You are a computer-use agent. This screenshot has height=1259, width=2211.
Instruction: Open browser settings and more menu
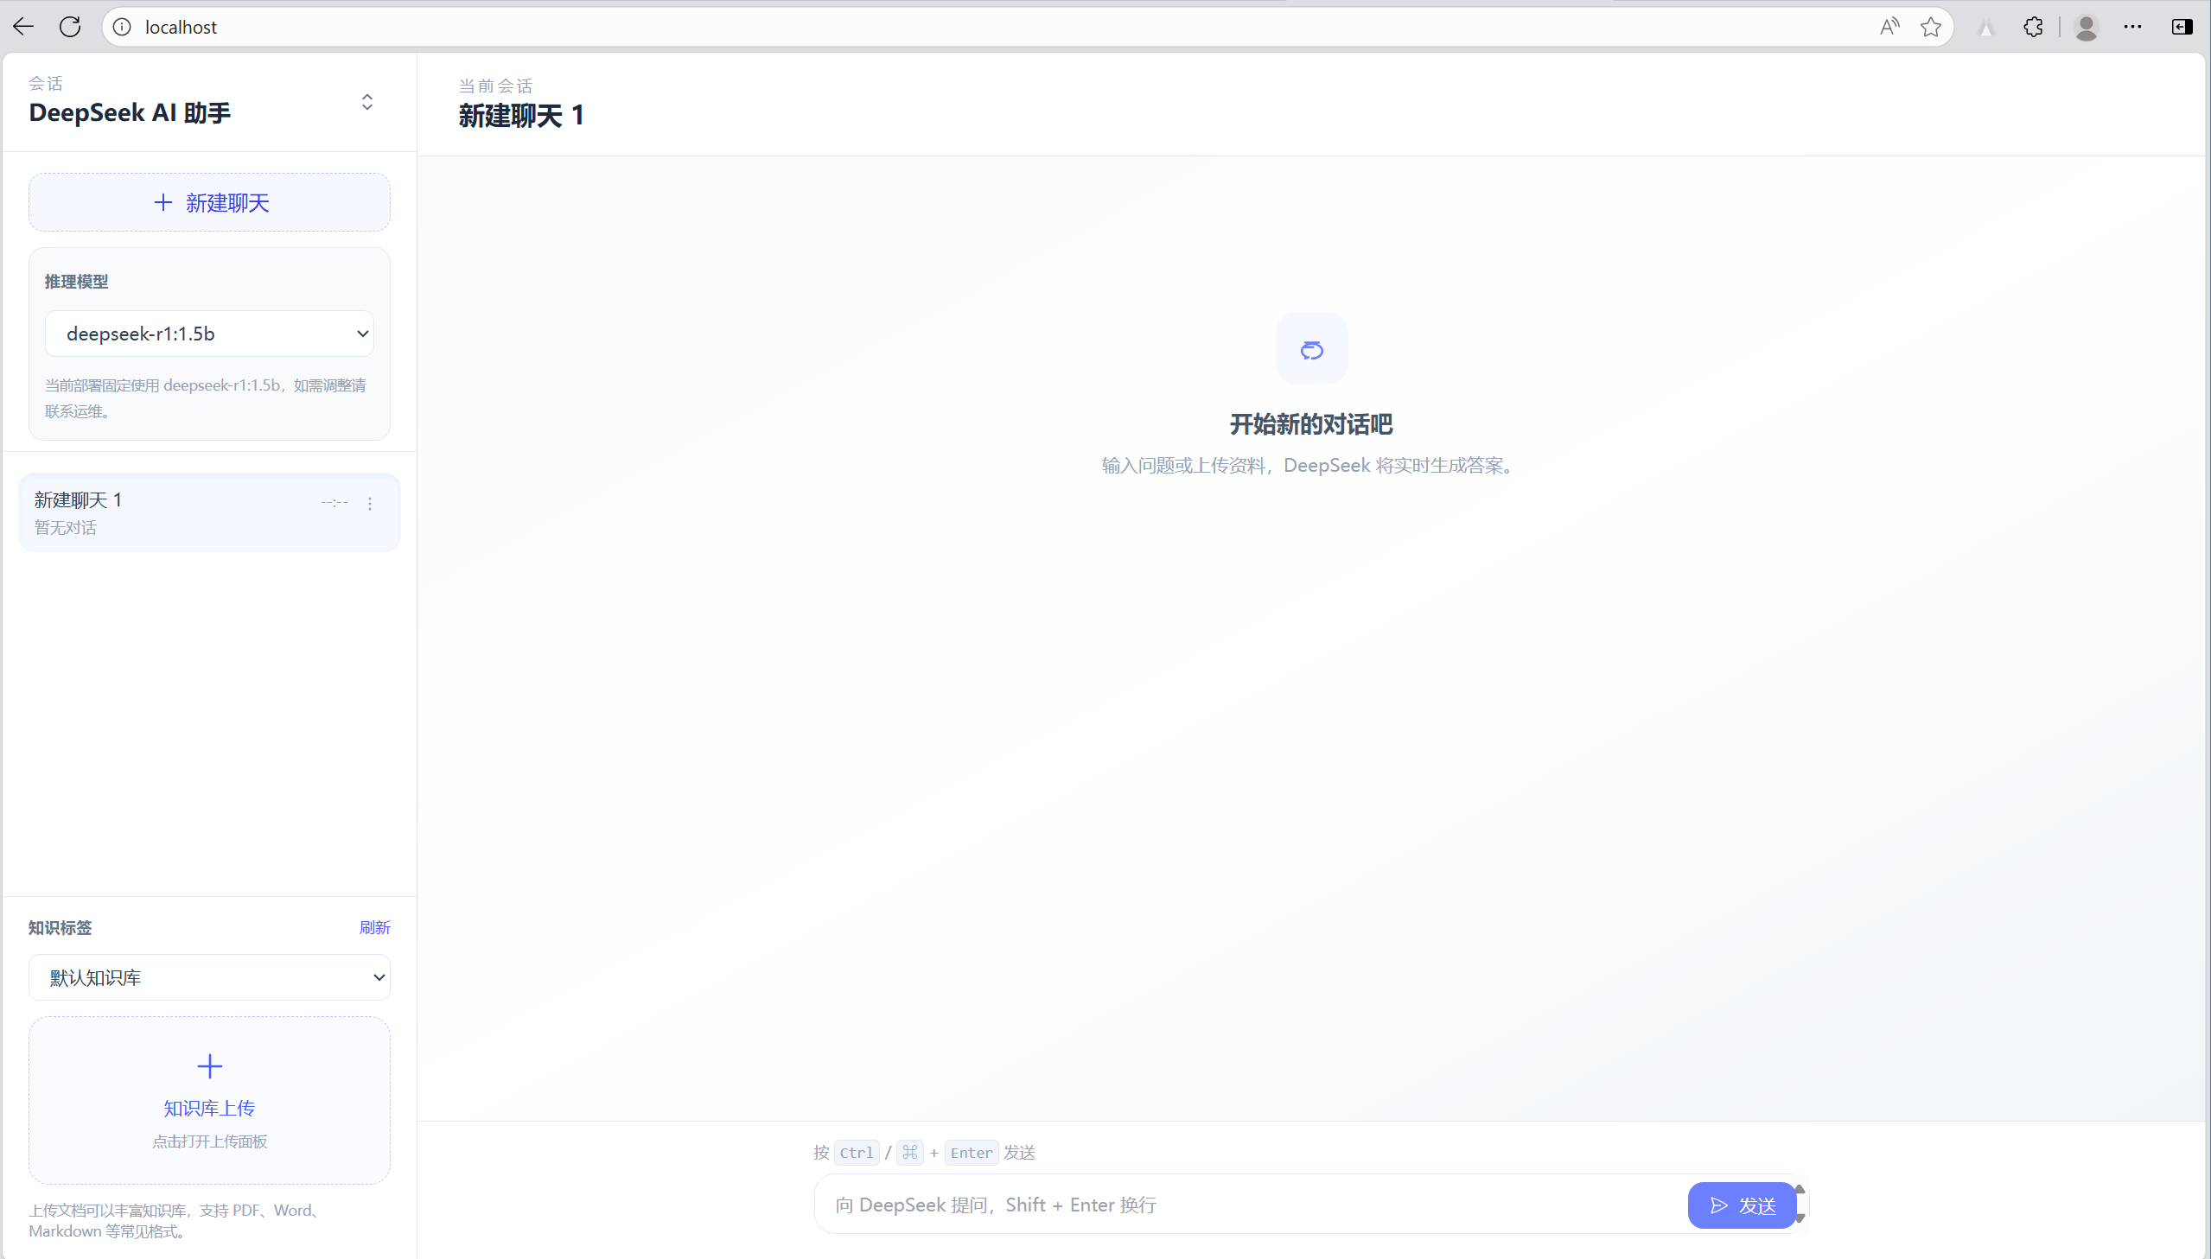coord(2132,27)
